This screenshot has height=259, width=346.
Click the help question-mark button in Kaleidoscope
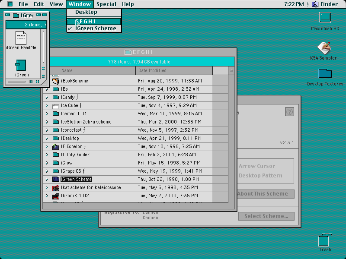tap(289, 112)
